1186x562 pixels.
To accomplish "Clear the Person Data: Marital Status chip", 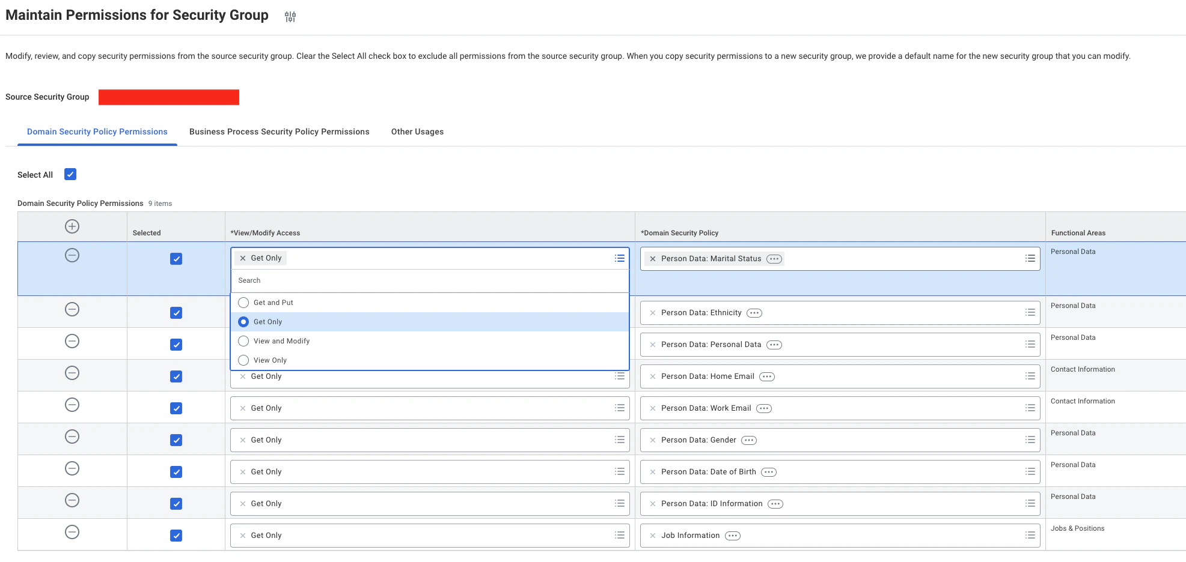I will [x=653, y=259].
